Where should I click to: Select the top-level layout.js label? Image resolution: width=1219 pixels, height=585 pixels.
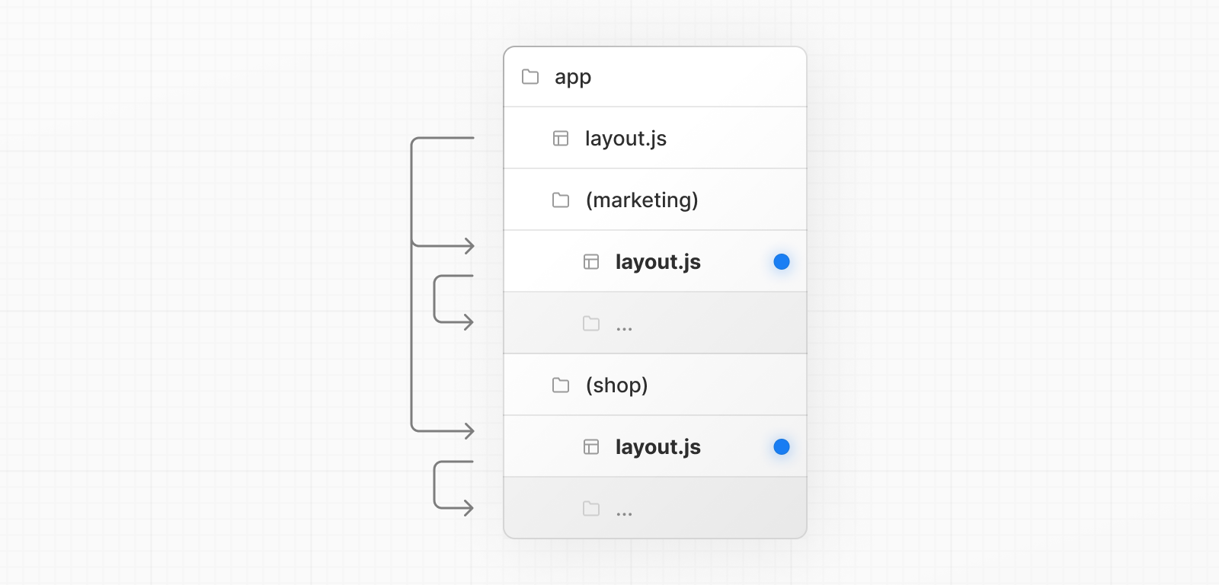(x=625, y=139)
